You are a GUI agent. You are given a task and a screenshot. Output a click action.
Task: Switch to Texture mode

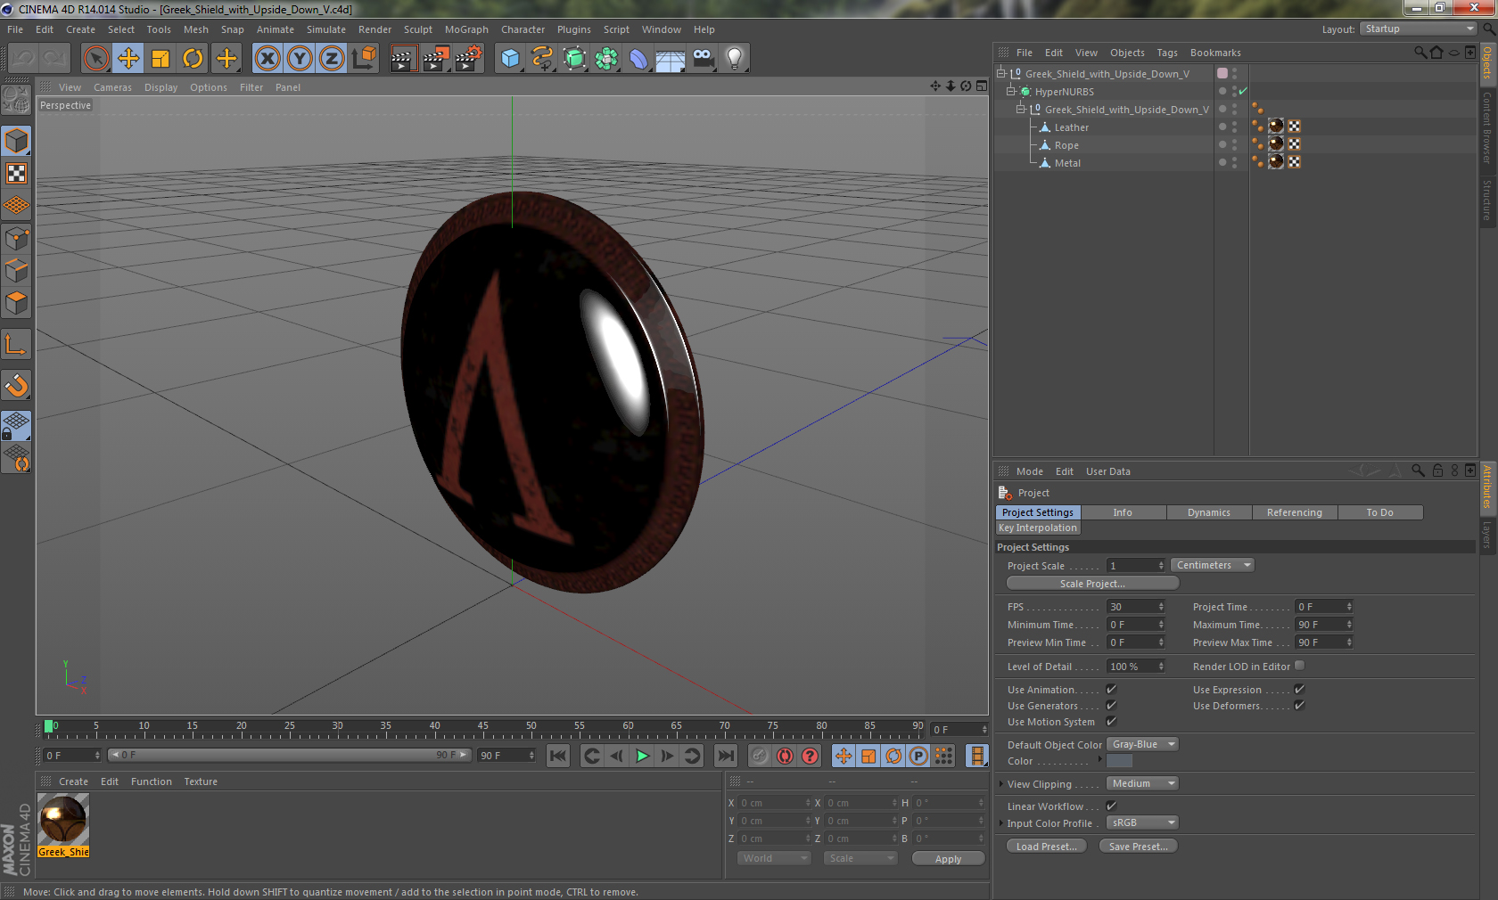tap(17, 173)
